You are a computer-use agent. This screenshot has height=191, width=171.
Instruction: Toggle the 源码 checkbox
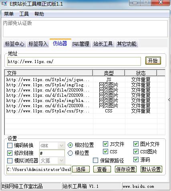pyautogui.click(x=136, y=160)
